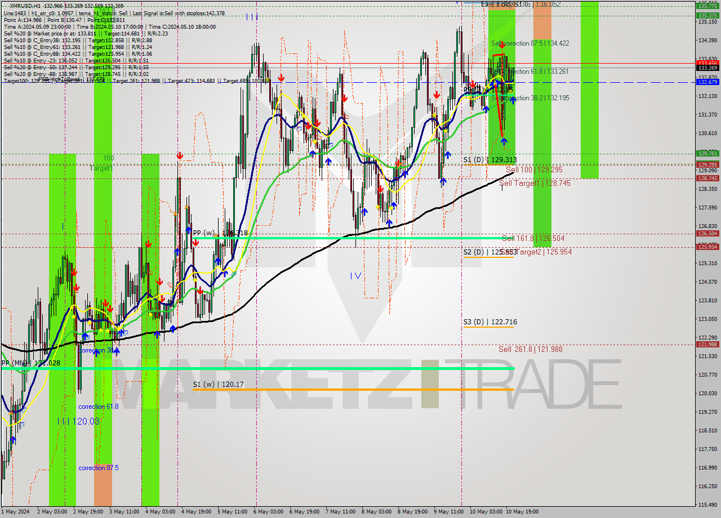Click the 'Sell 261.8 | 121.988' chart label
Image resolution: width=721 pixels, height=518 pixels.
coord(531,349)
